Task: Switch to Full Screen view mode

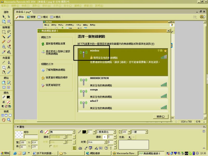Action: (x=10, y=115)
